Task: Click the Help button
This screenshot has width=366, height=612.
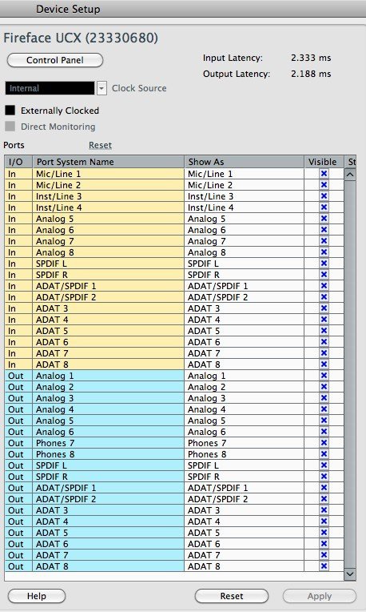Action: [37, 596]
